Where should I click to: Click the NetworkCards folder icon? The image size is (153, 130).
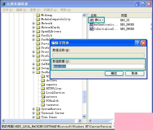pos(38,27)
